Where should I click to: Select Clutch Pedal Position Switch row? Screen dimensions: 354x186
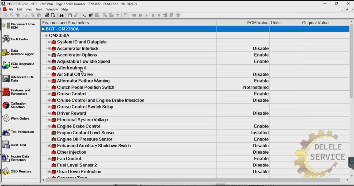(195, 87)
